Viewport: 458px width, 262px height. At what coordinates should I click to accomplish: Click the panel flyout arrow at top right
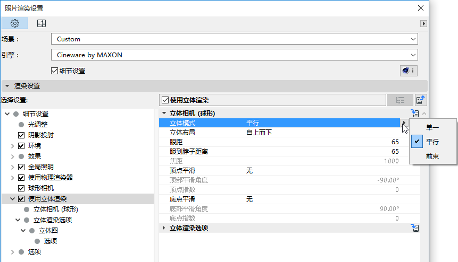tap(423, 23)
